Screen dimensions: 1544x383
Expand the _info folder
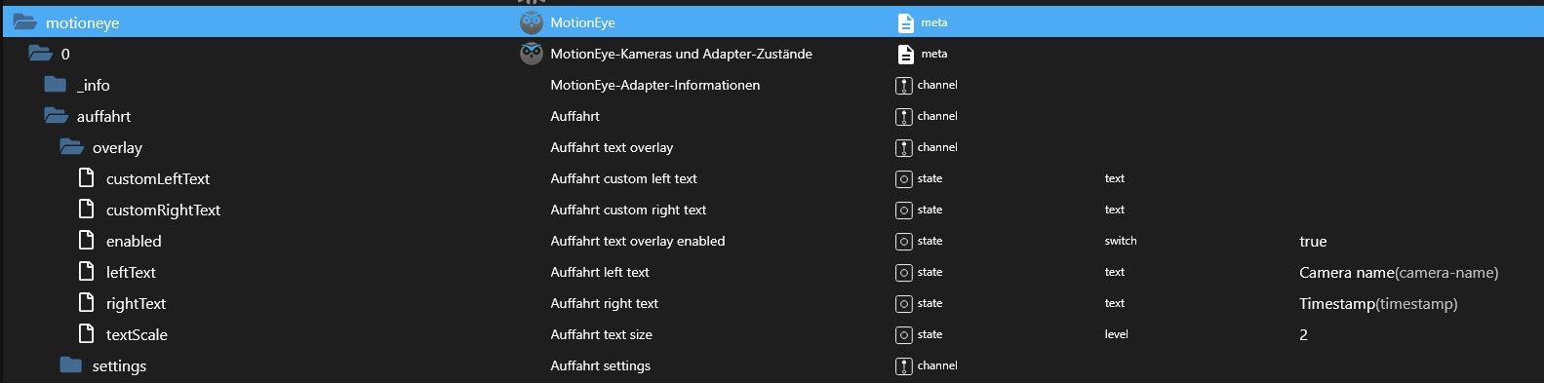coord(55,85)
